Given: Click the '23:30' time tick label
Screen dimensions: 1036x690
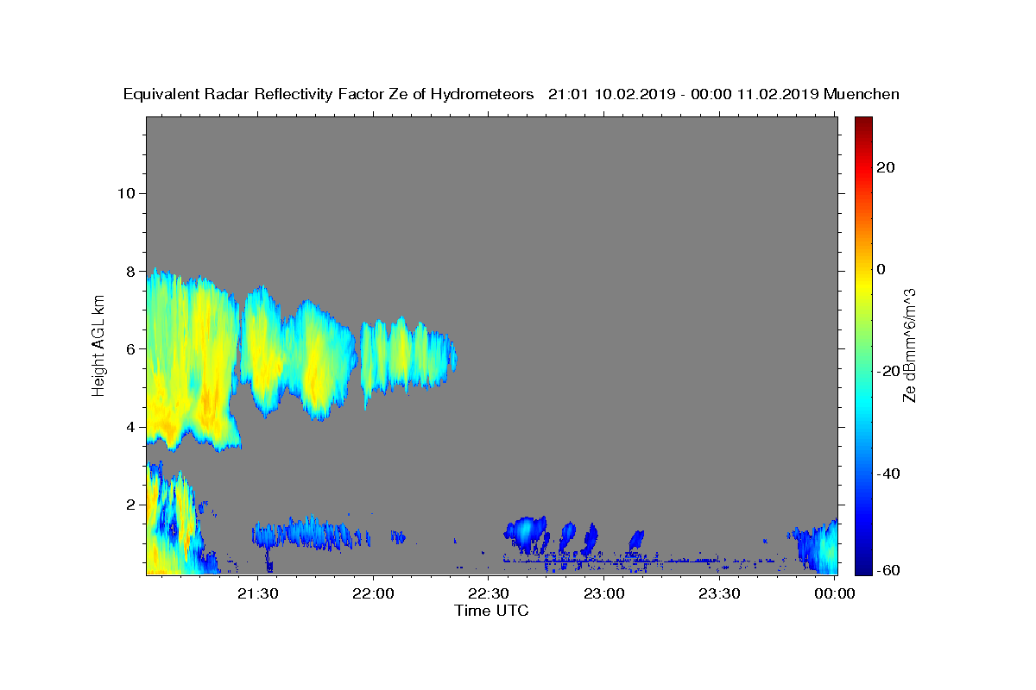Looking at the screenshot, I should click(x=720, y=593).
